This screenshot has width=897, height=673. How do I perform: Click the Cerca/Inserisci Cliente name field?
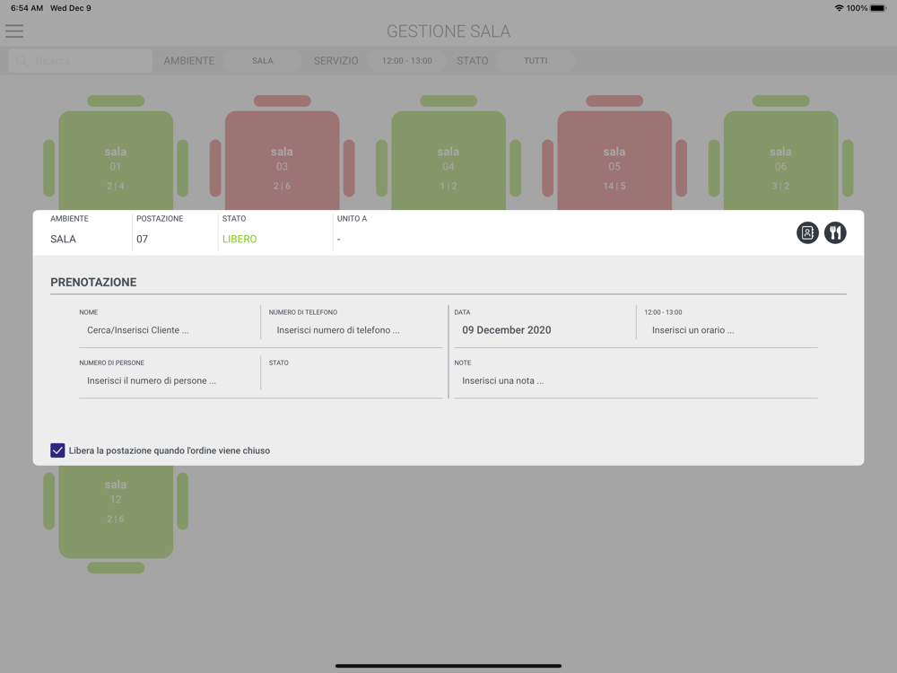click(x=170, y=330)
